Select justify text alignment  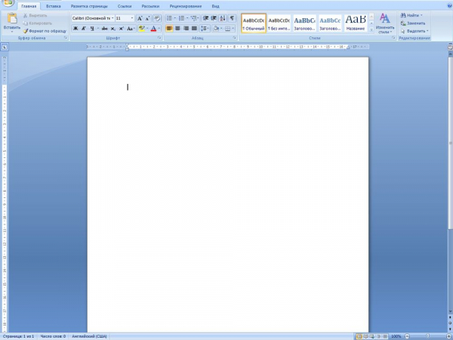195,29
